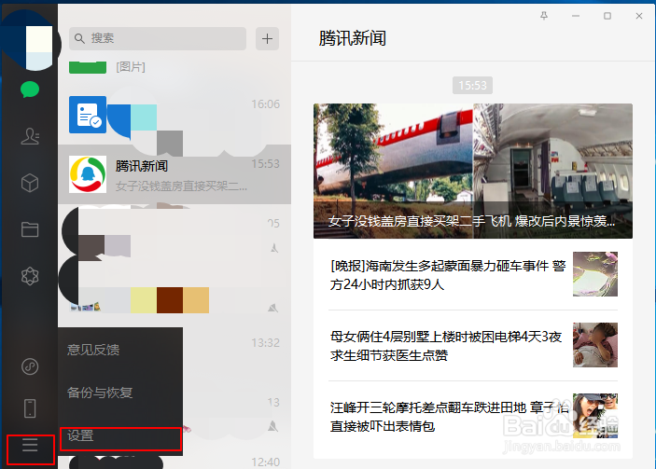Select 设置 in the popup menu
Viewport: 656px width, 469px height.
coord(120,438)
